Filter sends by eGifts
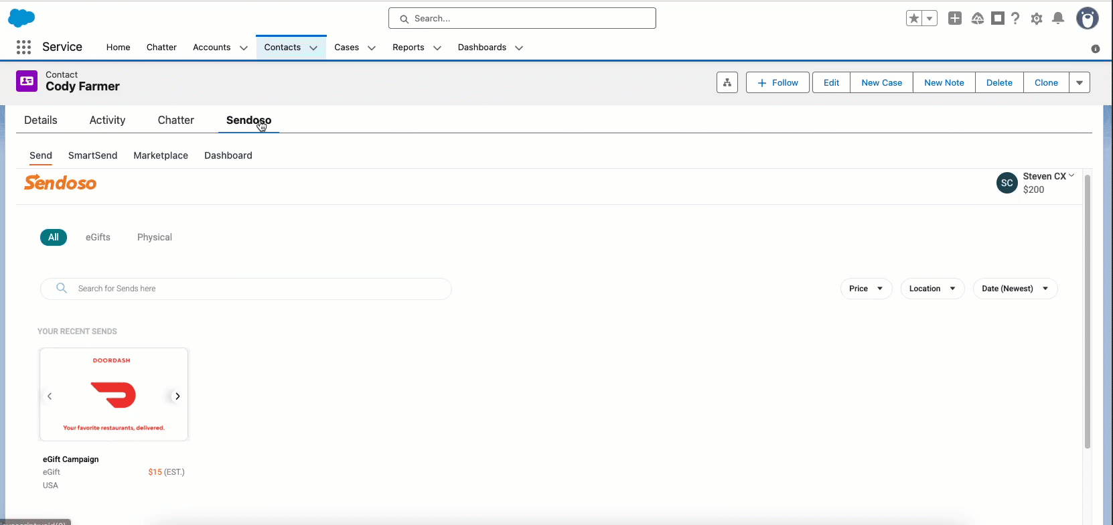The image size is (1113, 525). (x=98, y=237)
